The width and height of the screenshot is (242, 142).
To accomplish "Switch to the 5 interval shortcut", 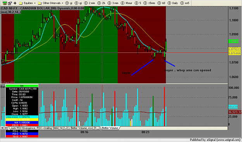I will click(138, 3).
